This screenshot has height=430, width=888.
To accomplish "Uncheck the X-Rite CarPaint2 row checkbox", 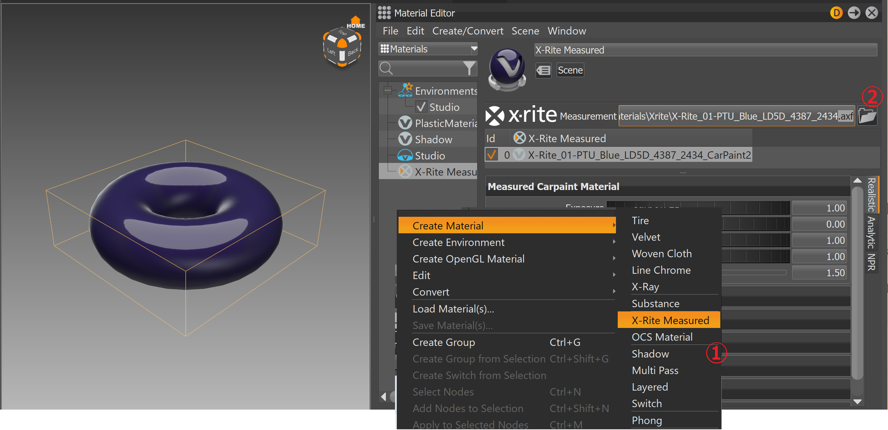I will [492, 155].
